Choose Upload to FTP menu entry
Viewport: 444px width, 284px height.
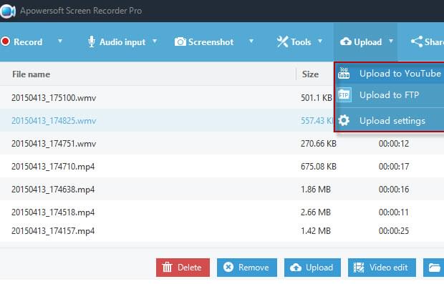click(x=390, y=95)
